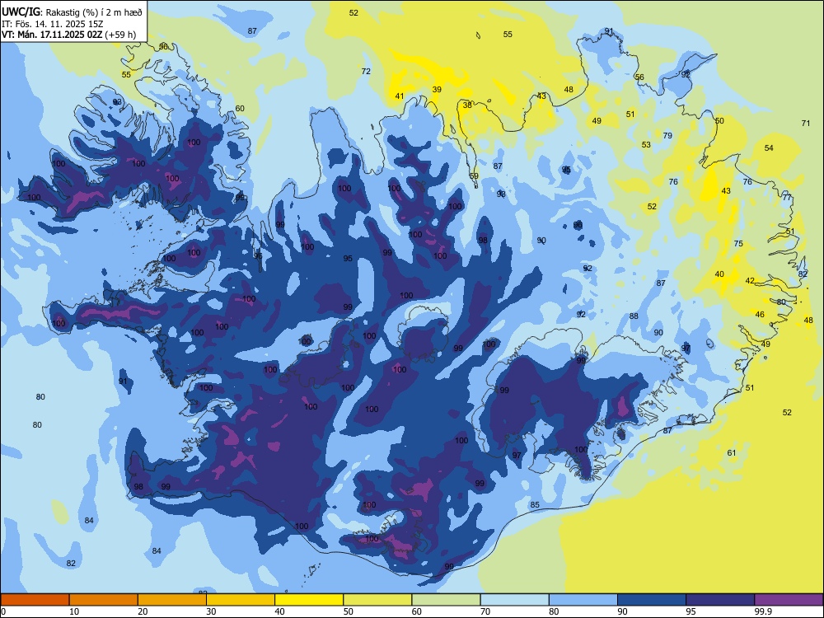Image resolution: width=824 pixels, height=618 pixels.
Task: Click the UWC/IG title label
Action: click(21, 11)
